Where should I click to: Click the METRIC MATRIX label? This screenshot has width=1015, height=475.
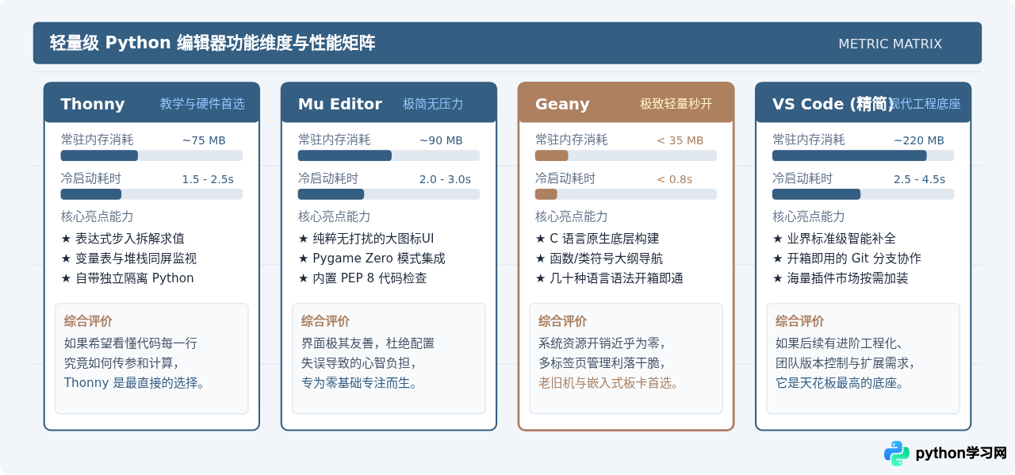coord(890,44)
